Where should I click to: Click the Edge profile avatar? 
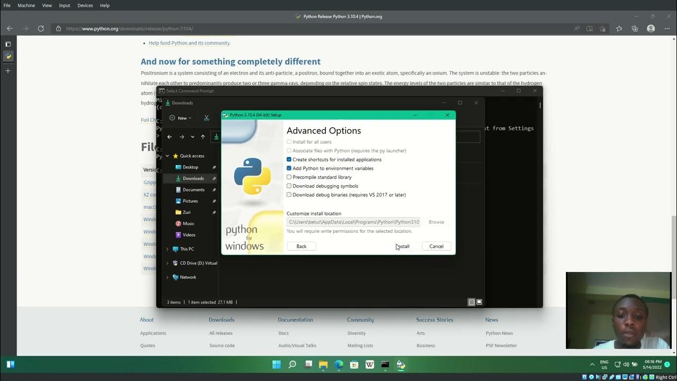click(651, 29)
